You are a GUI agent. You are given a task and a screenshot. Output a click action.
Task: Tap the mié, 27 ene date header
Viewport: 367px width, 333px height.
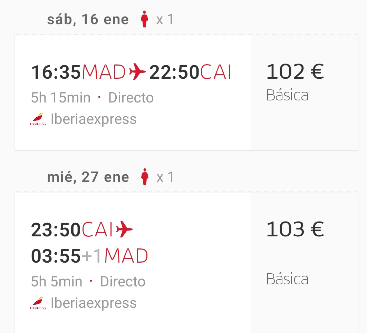[88, 177]
